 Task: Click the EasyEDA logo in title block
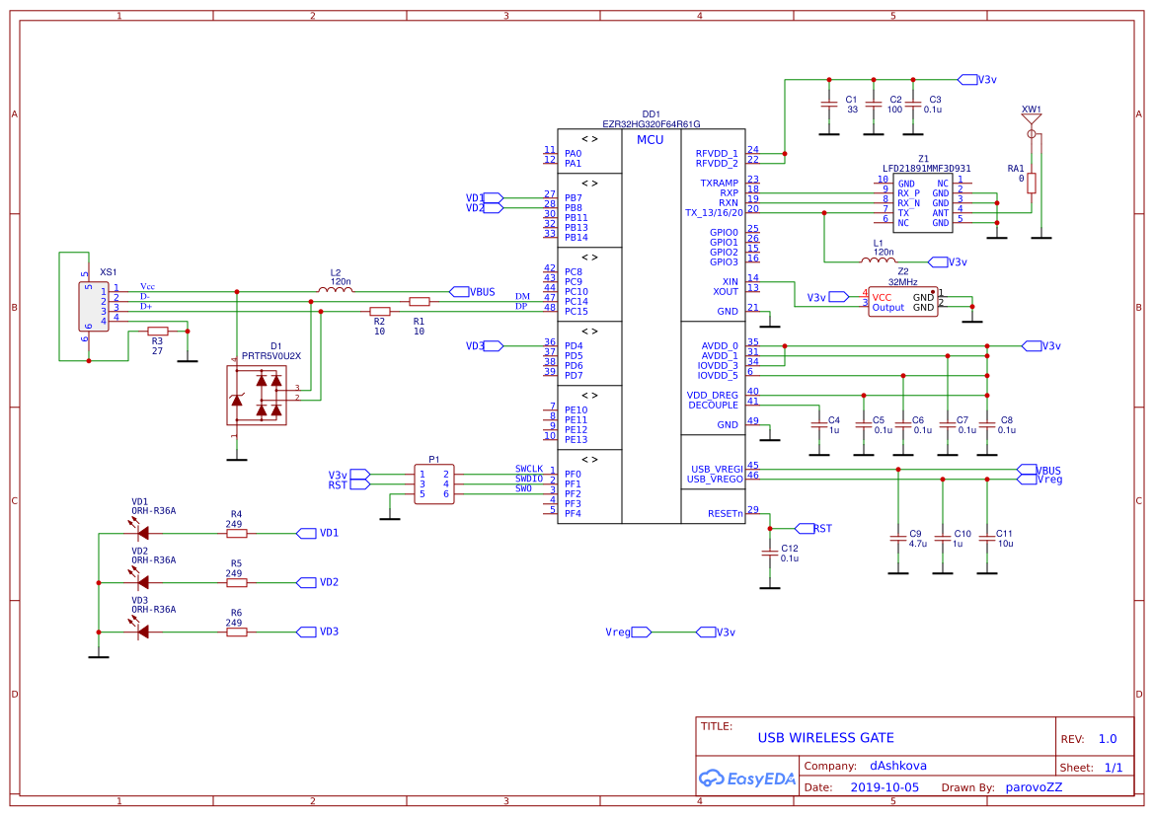coord(747,779)
